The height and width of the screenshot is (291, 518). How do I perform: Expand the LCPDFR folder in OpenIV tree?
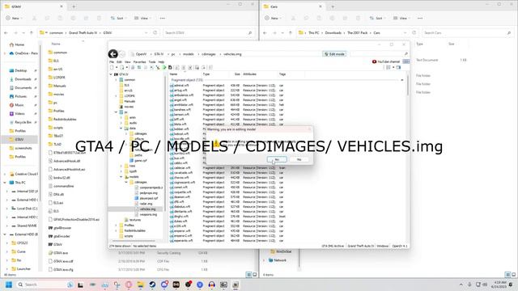(116, 96)
